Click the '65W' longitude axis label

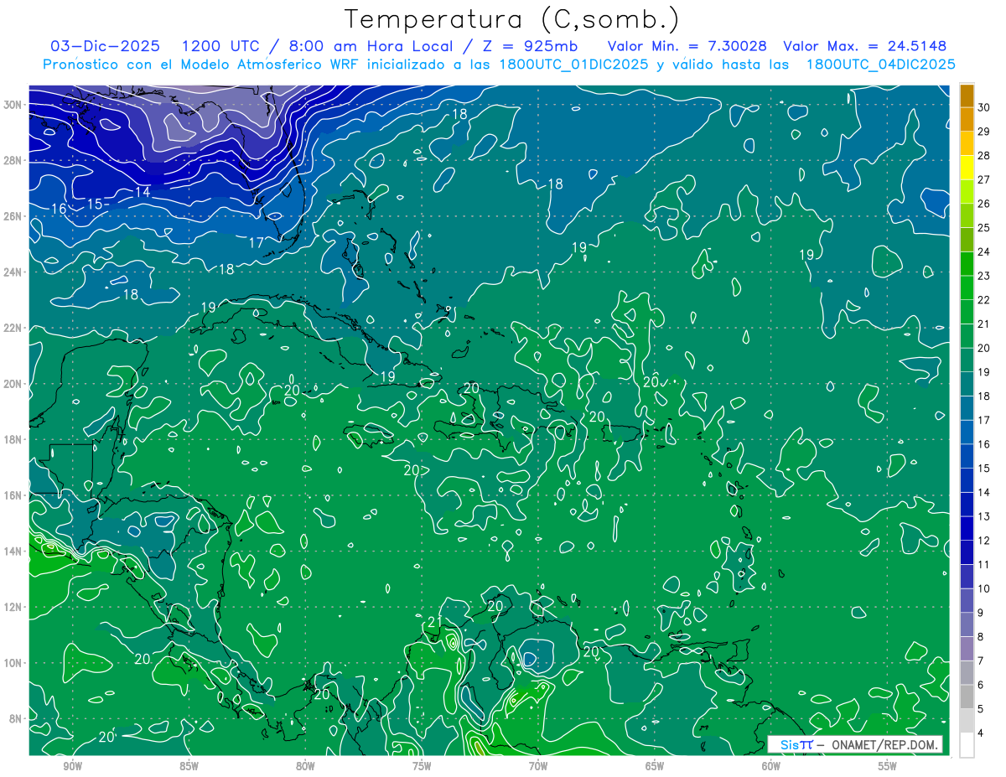pos(655,766)
